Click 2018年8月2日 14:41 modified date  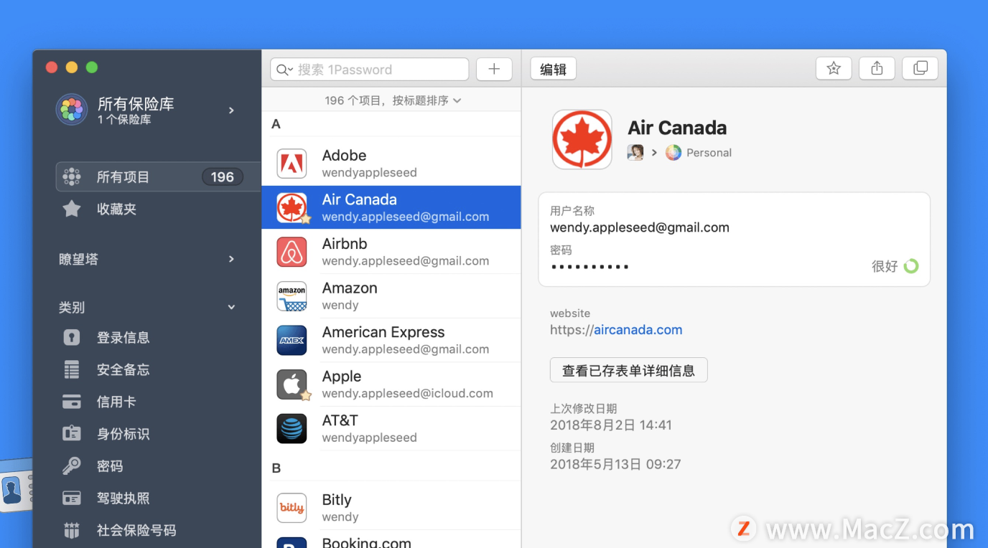coord(611,425)
